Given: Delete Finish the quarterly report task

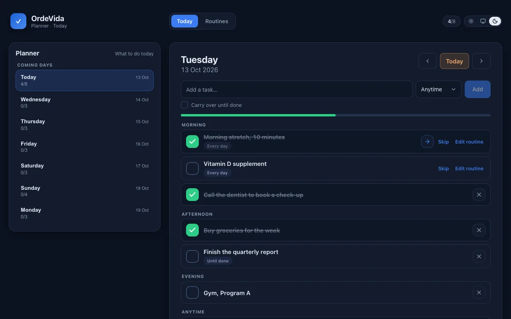Looking at the screenshot, I should tap(479, 256).
